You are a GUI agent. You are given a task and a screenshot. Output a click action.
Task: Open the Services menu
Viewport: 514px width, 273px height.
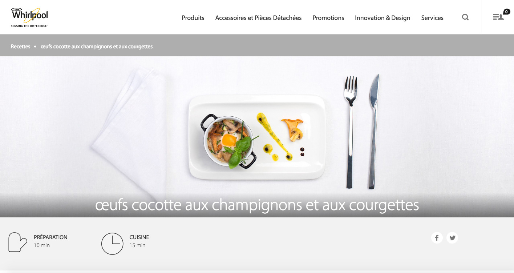pos(432,18)
